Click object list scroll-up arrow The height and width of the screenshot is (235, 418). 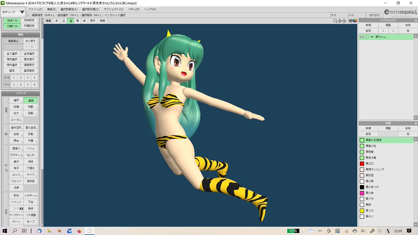click(416, 36)
